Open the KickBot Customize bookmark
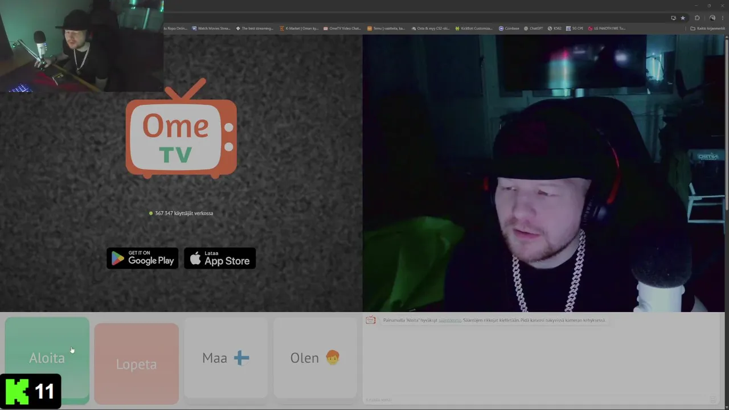This screenshot has height=410, width=729. [474, 28]
